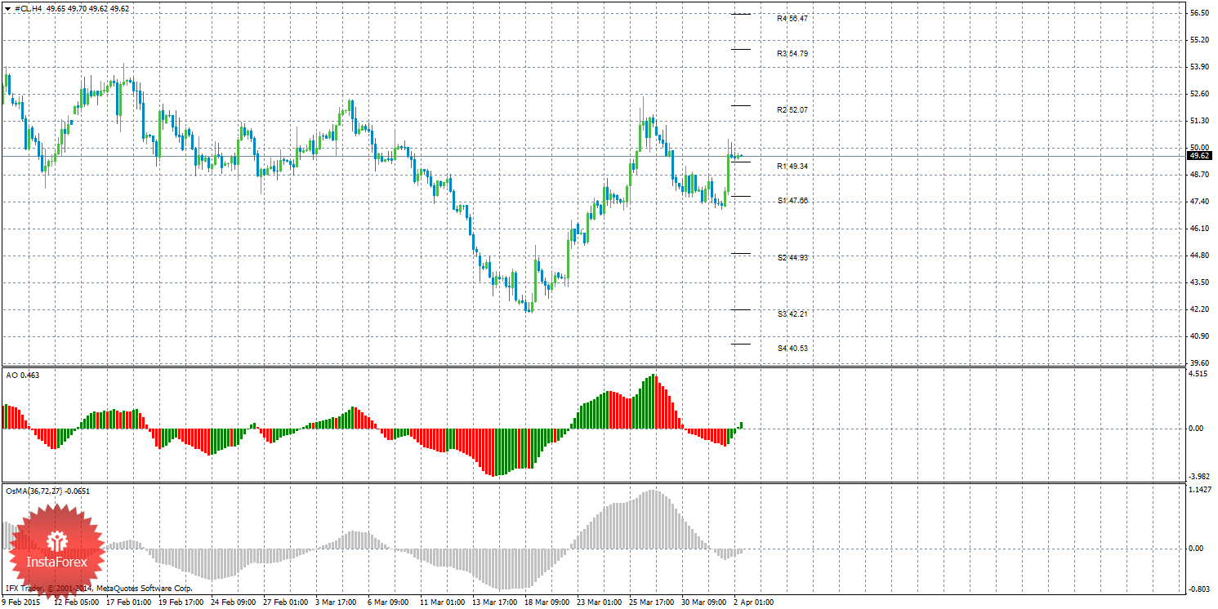Click the 2 Apr 01:00 time axis label
Image resolution: width=1218 pixels, height=609 pixels.
(x=752, y=602)
